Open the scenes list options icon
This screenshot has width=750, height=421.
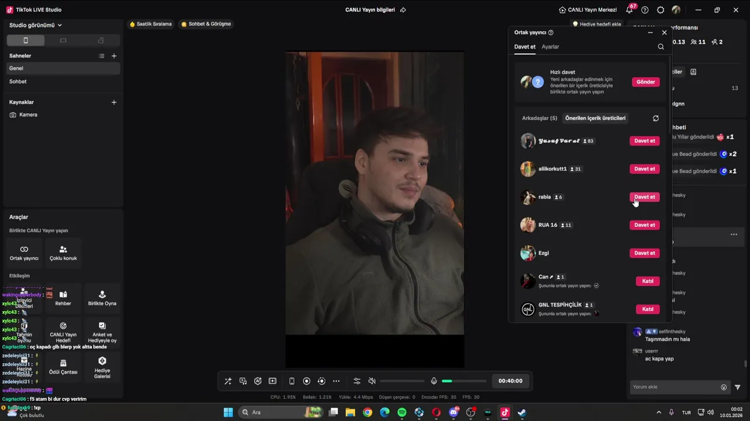(x=101, y=56)
